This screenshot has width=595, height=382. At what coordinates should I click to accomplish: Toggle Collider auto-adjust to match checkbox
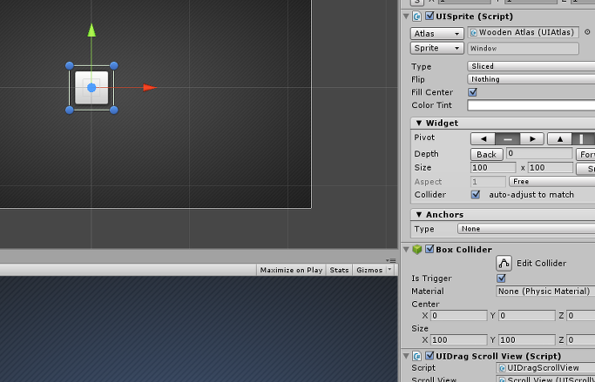click(475, 194)
